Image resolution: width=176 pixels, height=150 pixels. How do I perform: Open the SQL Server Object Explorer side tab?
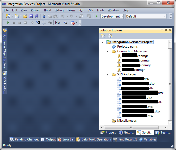[5, 49]
